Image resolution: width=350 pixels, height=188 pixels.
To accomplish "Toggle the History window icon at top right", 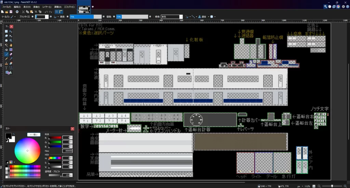I will pyautogui.click(x=330, y=7).
